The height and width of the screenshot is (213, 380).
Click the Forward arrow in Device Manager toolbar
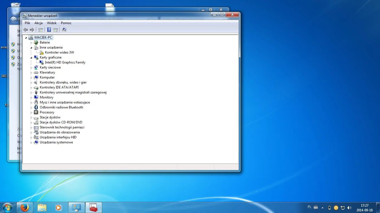tap(32, 30)
